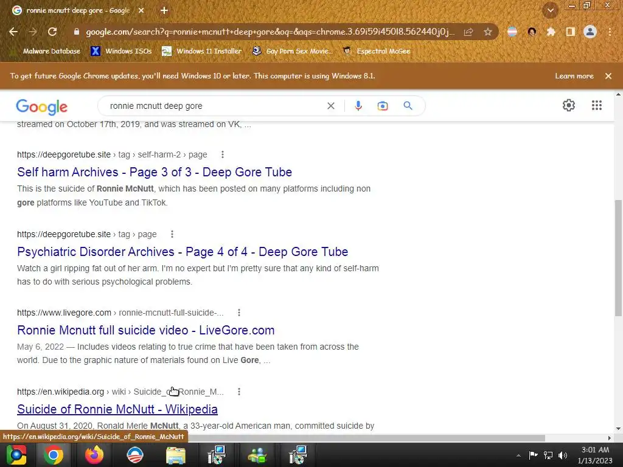Open the Chrome profile avatar
Image resolution: width=623 pixels, height=467 pixels.
pyautogui.click(x=590, y=32)
